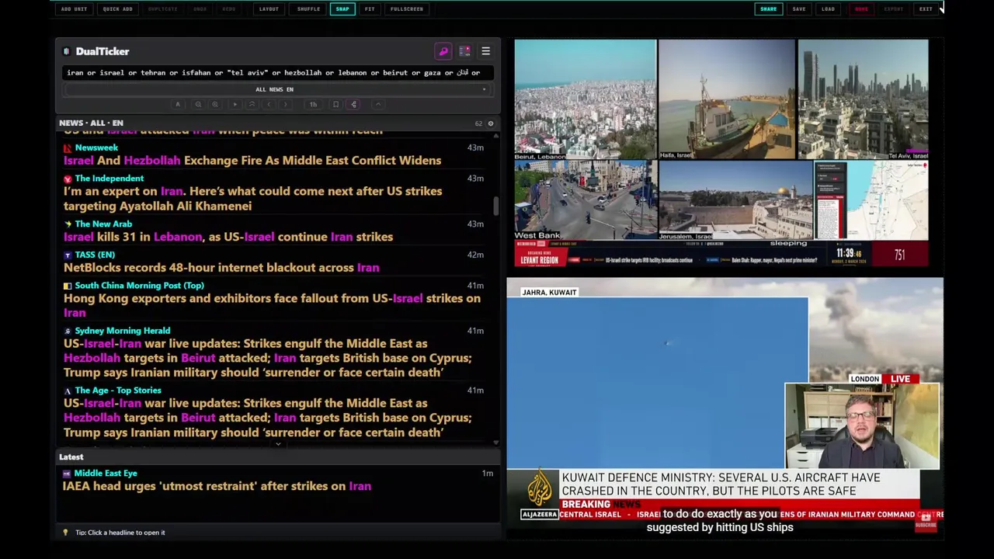The image size is (994, 559).
Task: Click the lightbulb tip icon
Action: (x=65, y=533)
